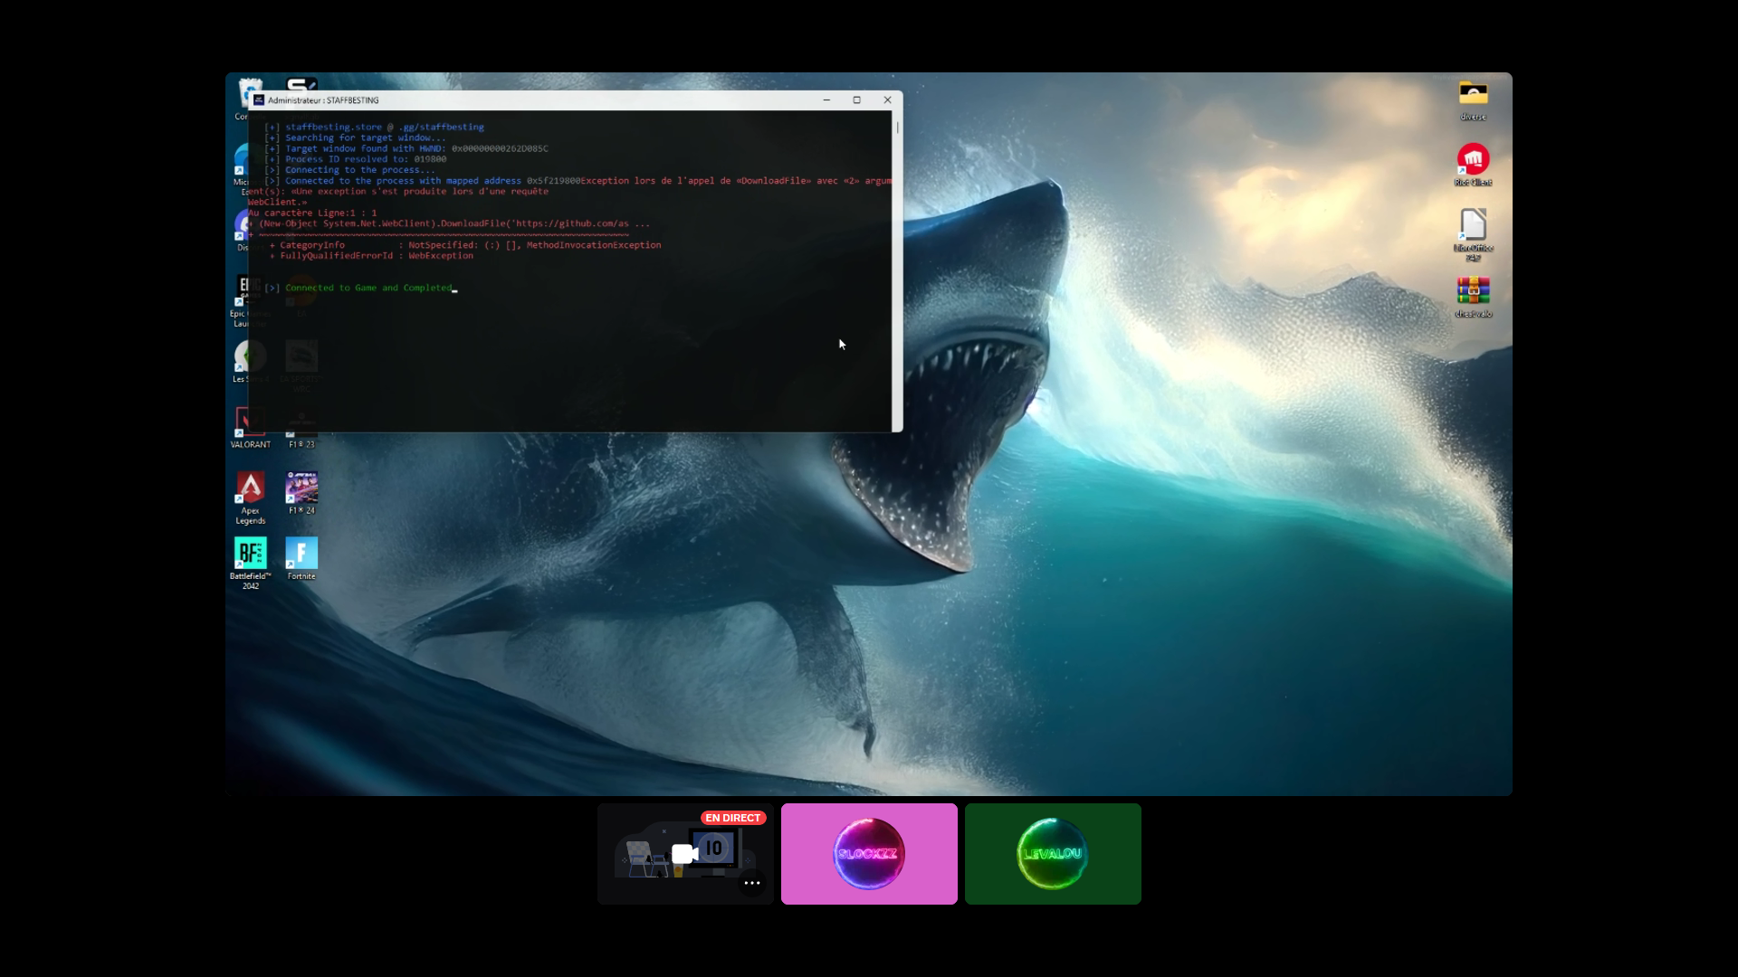Select the VALORANT desktop shortcut label
This screenshot has width=1738, height=977.
(x=251, y=445)
